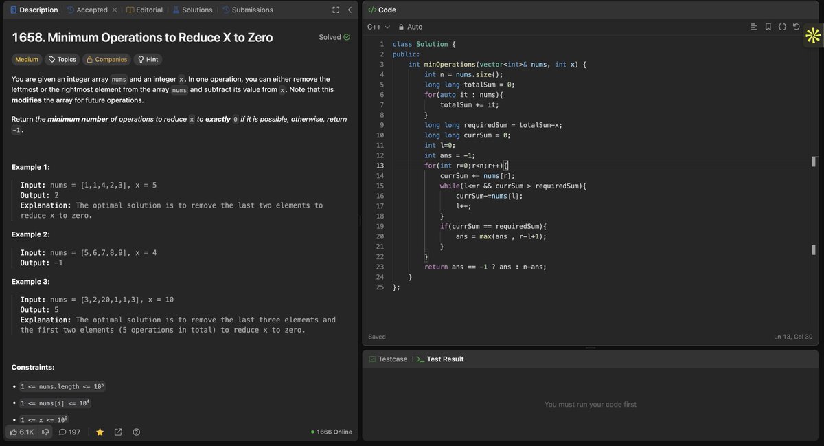Reset code to default with the undo-arrow icon
This screenshot has width=824, height=446.
pos(796,27)
